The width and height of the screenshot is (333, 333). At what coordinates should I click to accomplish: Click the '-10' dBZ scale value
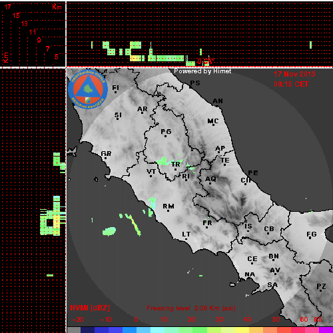[x=106, y=320]
